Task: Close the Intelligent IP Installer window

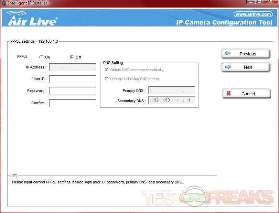Action: (x=270, y=2)
